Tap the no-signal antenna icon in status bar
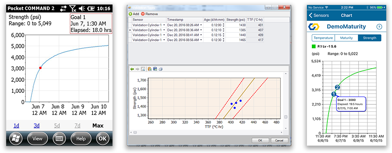The height and width of the screenshot is (153, 392). pyautogui.click(x=72, y=9)
